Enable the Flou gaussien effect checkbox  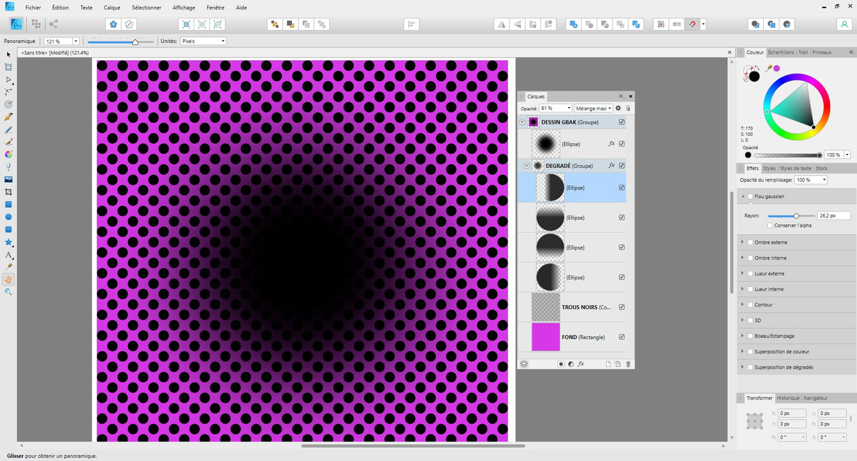[751, 197]
